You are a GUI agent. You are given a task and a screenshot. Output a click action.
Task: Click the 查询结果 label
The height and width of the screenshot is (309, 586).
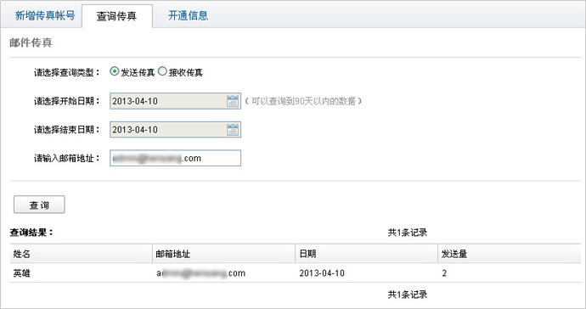pos(31,233)
